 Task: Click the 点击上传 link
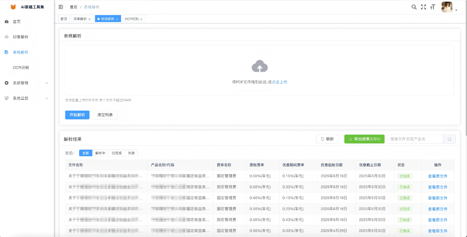[279, 82]
